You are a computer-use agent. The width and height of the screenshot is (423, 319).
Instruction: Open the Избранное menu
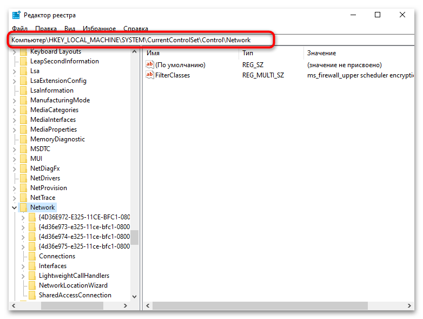coord(100,28)
